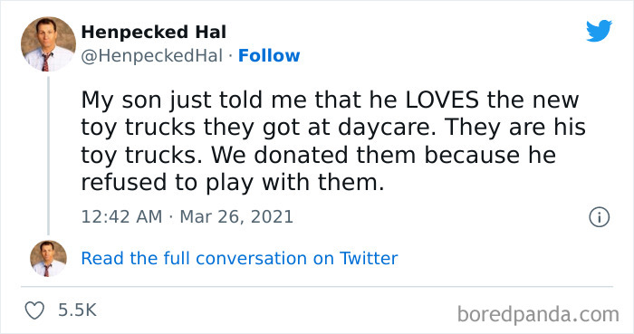Click the tweet line starting "My son just"
The height and width of the screenshot is (334, 634).
tap(330, 100)
